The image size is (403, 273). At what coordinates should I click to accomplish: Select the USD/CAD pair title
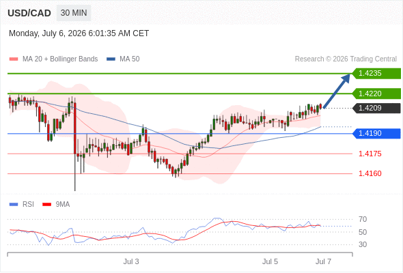29,13
